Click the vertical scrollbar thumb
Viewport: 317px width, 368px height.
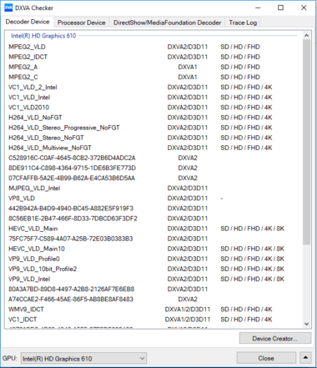click(x=306, y=142)
